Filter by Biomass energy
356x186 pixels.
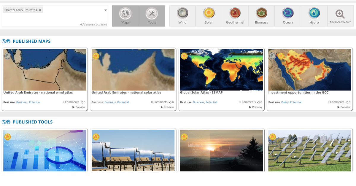(x=261, y=16)
